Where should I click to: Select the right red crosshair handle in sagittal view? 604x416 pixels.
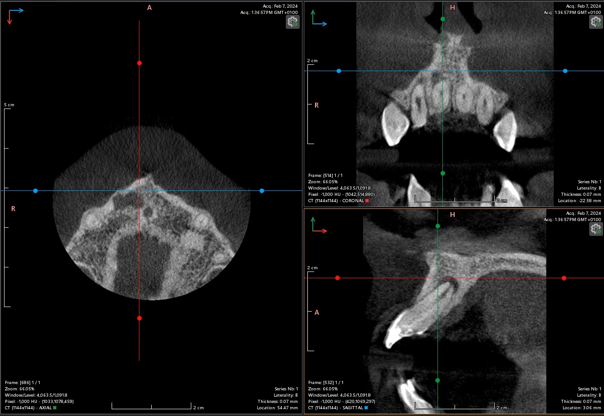coord(564,278)
